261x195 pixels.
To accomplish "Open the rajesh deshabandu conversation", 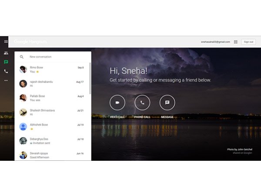I will point(52,84).
